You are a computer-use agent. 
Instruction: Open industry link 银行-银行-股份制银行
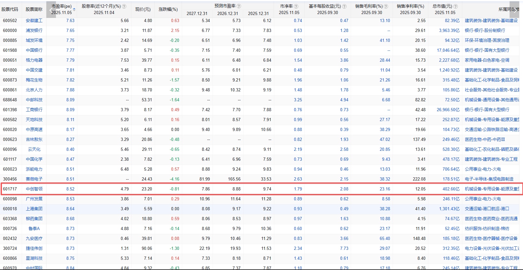(485, 30)
